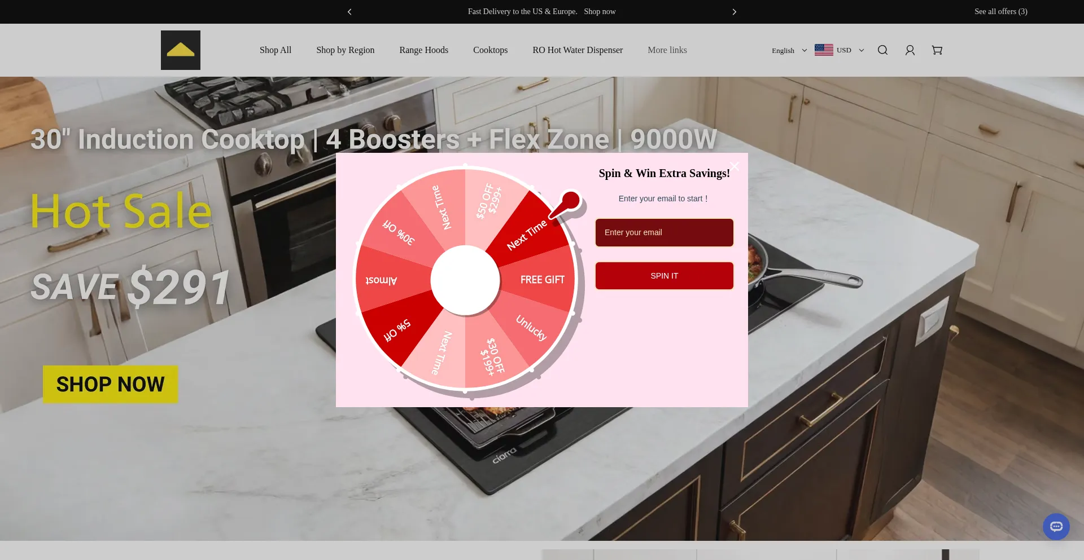
Task: Open the search magnifier icon
Action: pyautogui.click(x=882, y=50)
